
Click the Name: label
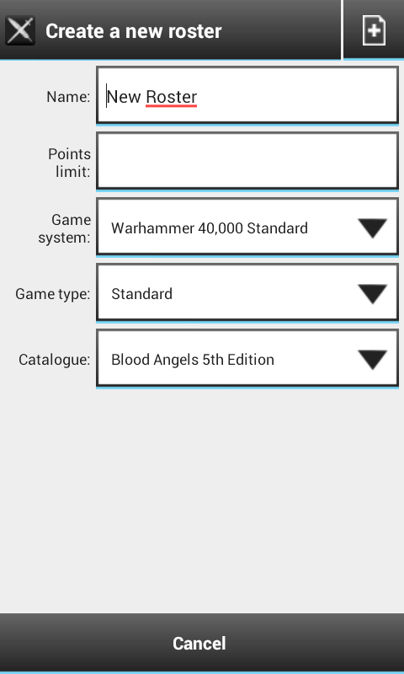coord(68,97)
